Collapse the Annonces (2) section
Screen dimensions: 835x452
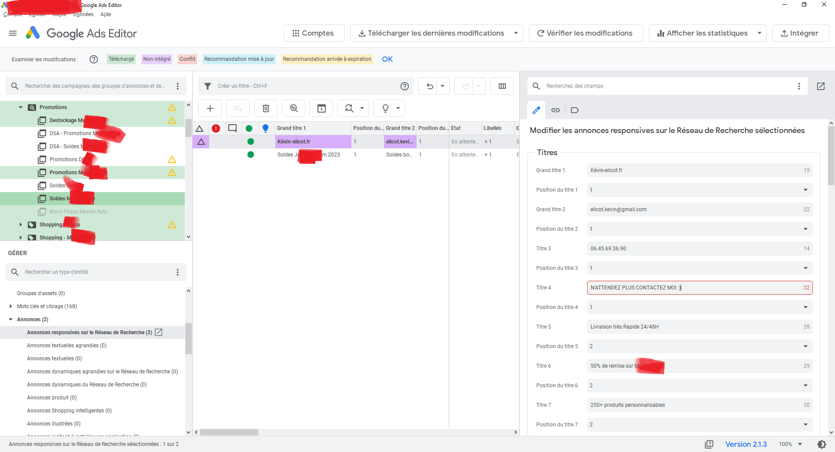click(x=10, y=319)
